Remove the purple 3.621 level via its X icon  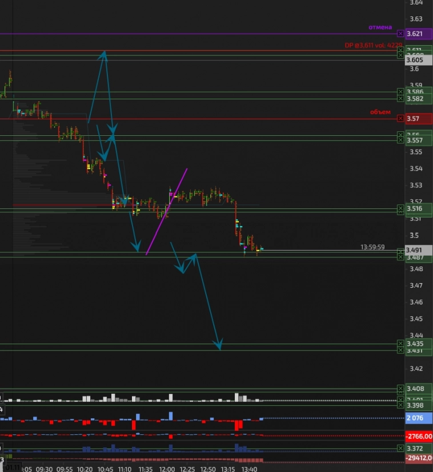pos(400,34)
